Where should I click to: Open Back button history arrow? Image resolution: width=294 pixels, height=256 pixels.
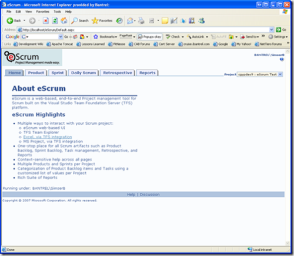pyautogui.click(x=25, y=21)
